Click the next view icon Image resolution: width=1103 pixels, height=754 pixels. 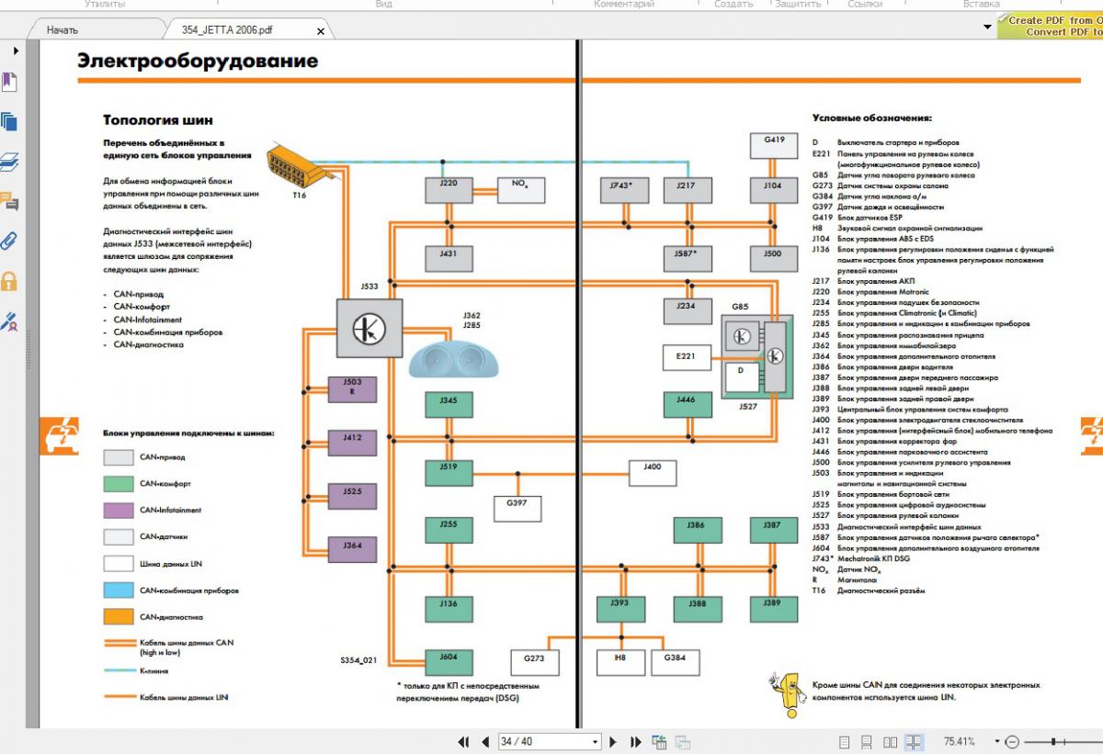pos(683,742)
